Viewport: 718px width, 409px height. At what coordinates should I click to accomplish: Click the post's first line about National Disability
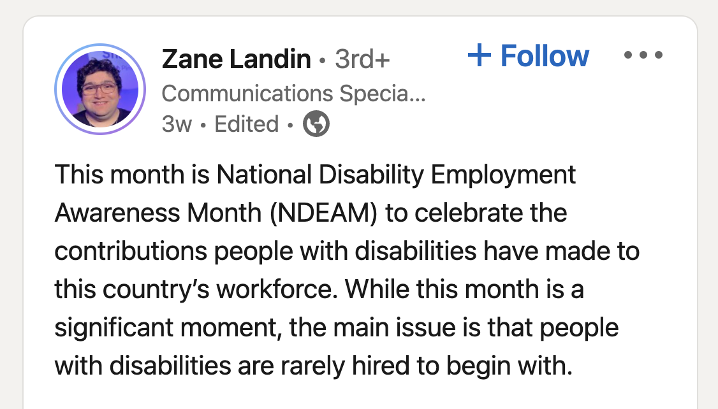point(315,175)
